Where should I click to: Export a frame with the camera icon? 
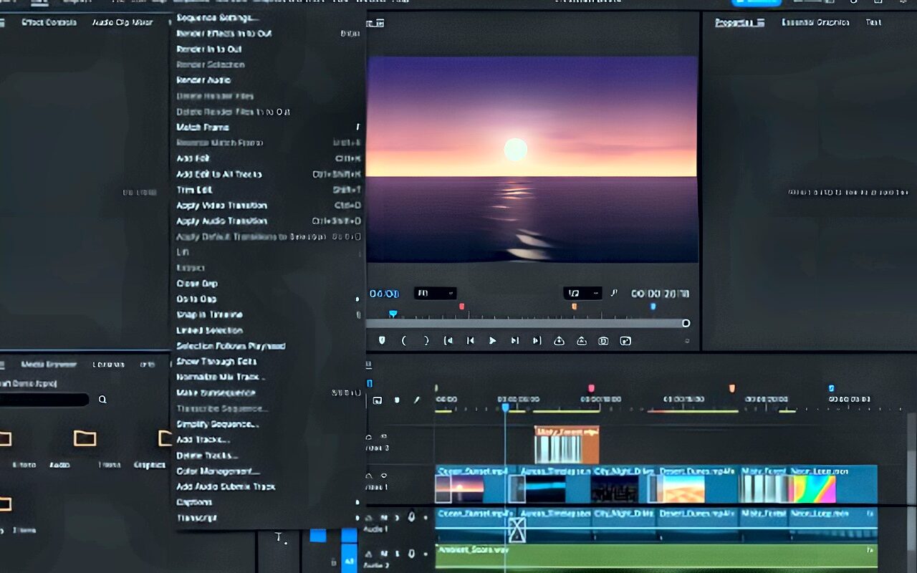tap(603, 341)
